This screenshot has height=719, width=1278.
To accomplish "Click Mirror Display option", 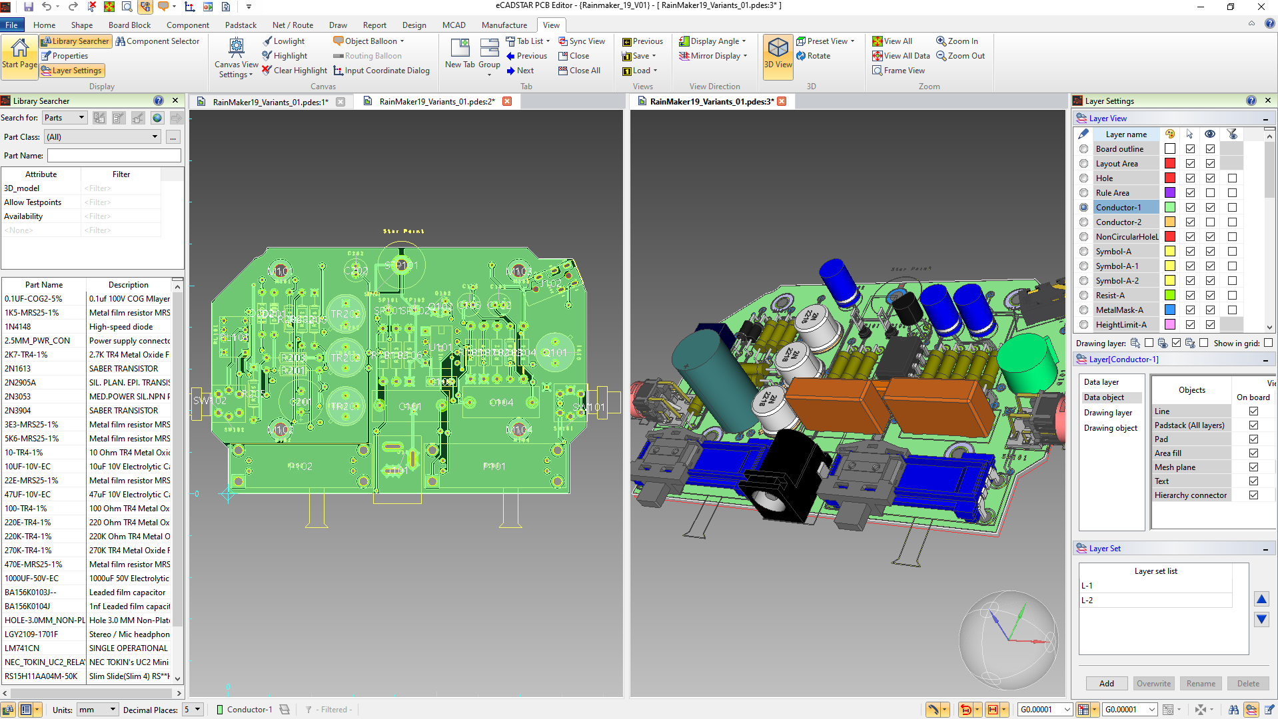I will (713, 56).
